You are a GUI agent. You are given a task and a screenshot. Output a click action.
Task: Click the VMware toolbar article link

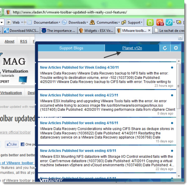point(17,163)
